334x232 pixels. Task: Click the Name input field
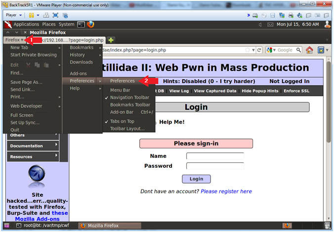click(x=215, y=156)
